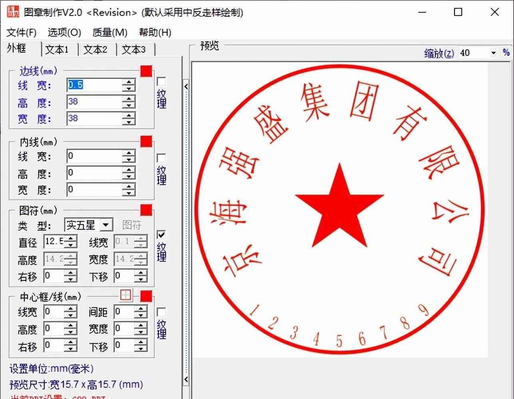This screenshot has width=514, height=399.
Task: Click the 图符 red color swatch
Action: tap(146, 210)
